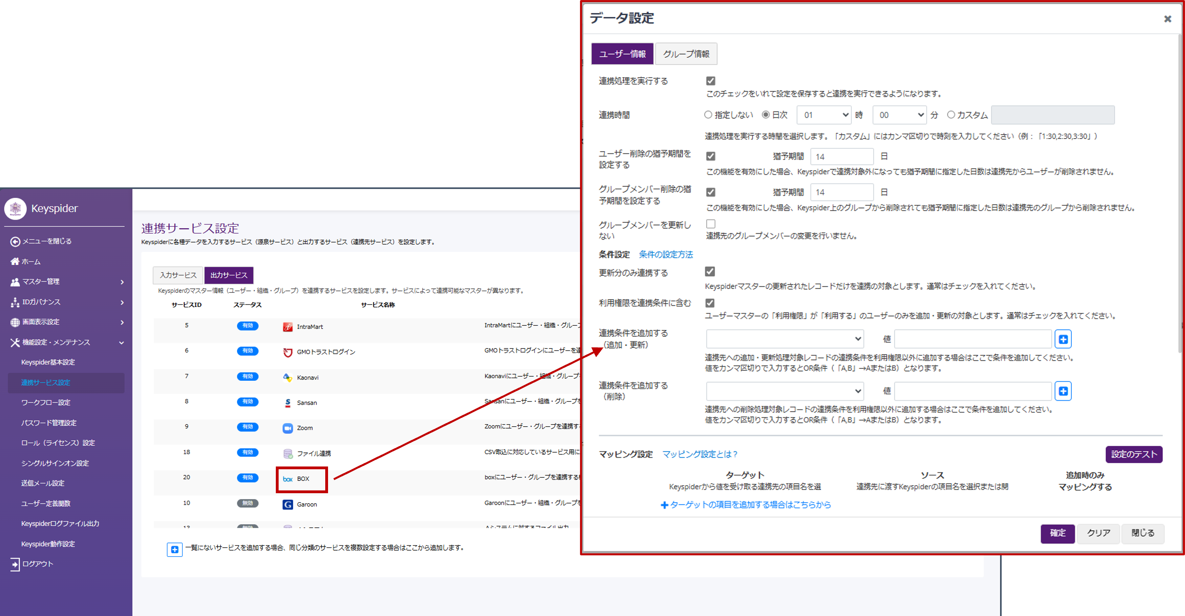Click the IntraMart service icon

(x=287, y=327)
